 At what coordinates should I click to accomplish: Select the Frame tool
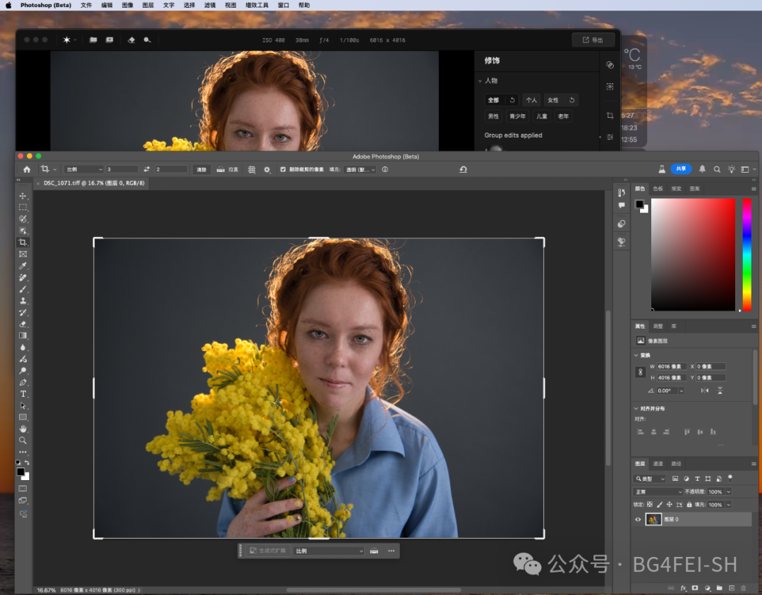coord(23,254)
